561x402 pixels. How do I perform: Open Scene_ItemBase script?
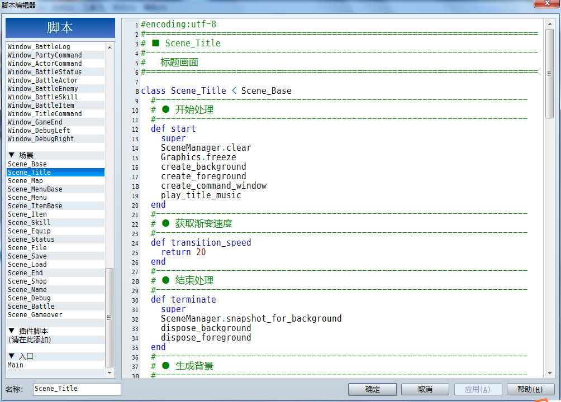[x=56, y=206]
